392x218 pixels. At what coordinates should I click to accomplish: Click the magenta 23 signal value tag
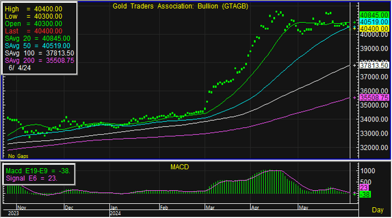tap(364, 188)
